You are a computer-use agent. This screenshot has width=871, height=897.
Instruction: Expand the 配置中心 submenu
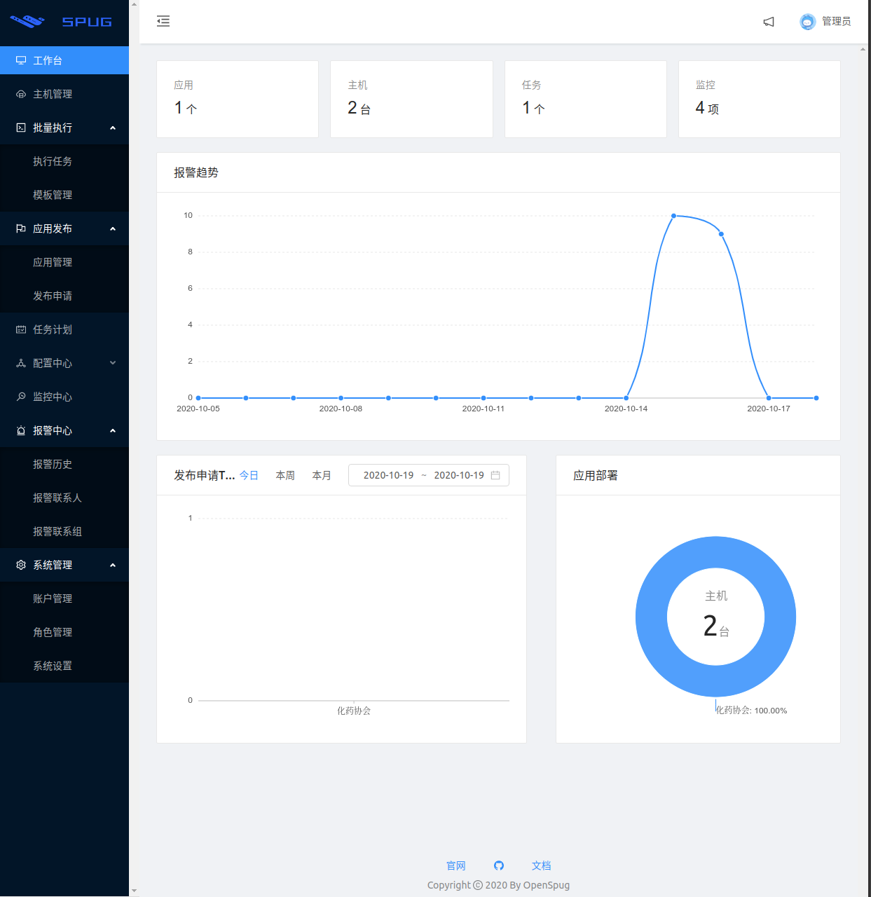click(x=113, y=363)
